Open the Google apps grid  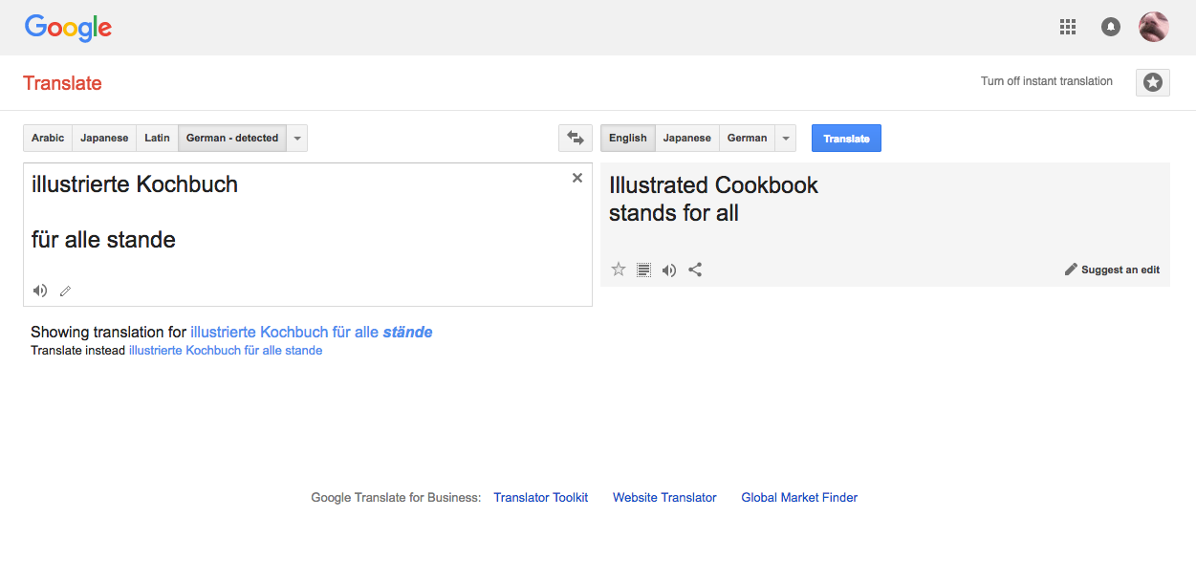(x=1068, y=27)
